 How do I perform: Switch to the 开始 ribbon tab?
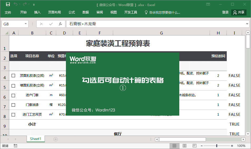pos(23,12)
